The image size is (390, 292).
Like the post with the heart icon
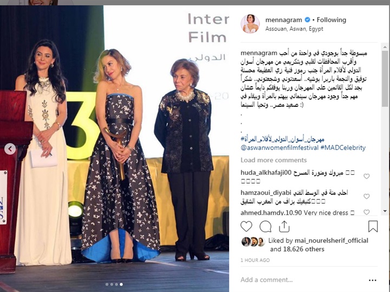(246, 226)
